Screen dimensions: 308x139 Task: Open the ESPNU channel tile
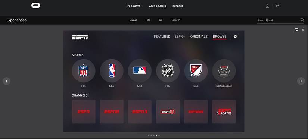[x=168, y=112]
